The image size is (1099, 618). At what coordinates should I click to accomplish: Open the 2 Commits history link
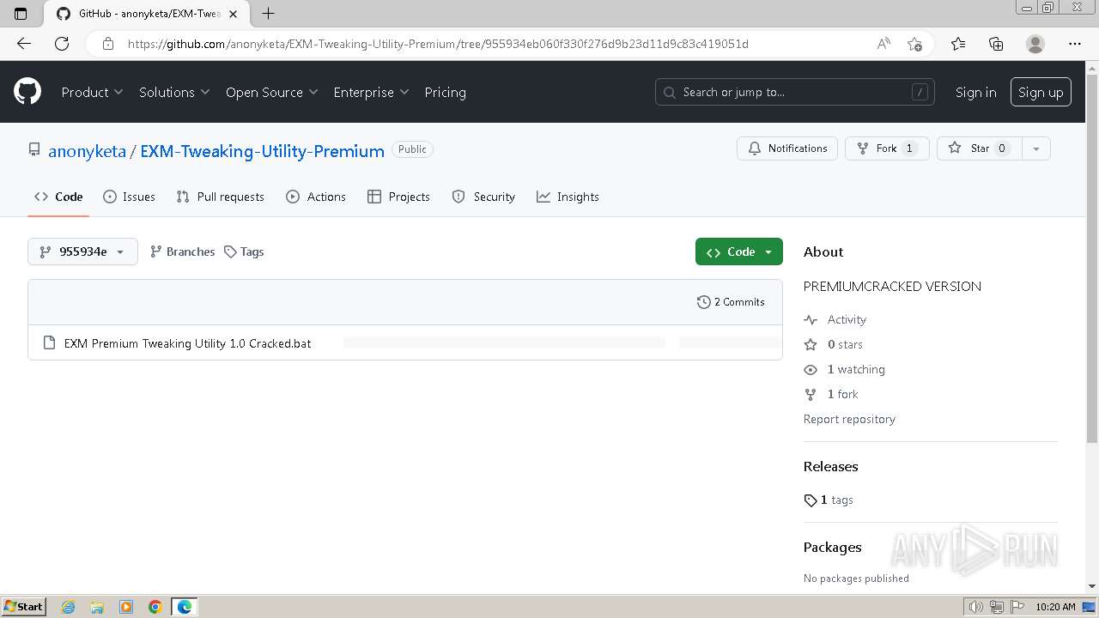[x=731, y=302]
